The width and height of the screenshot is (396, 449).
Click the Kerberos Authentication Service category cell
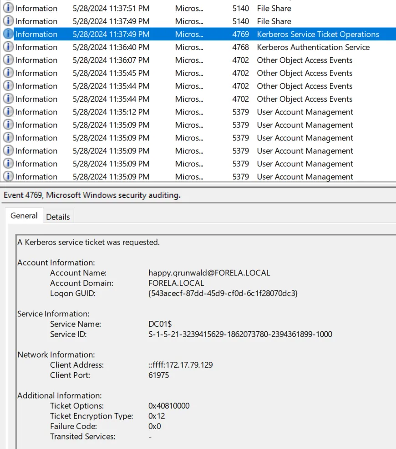pyautogui.click(x=313, y=47)
